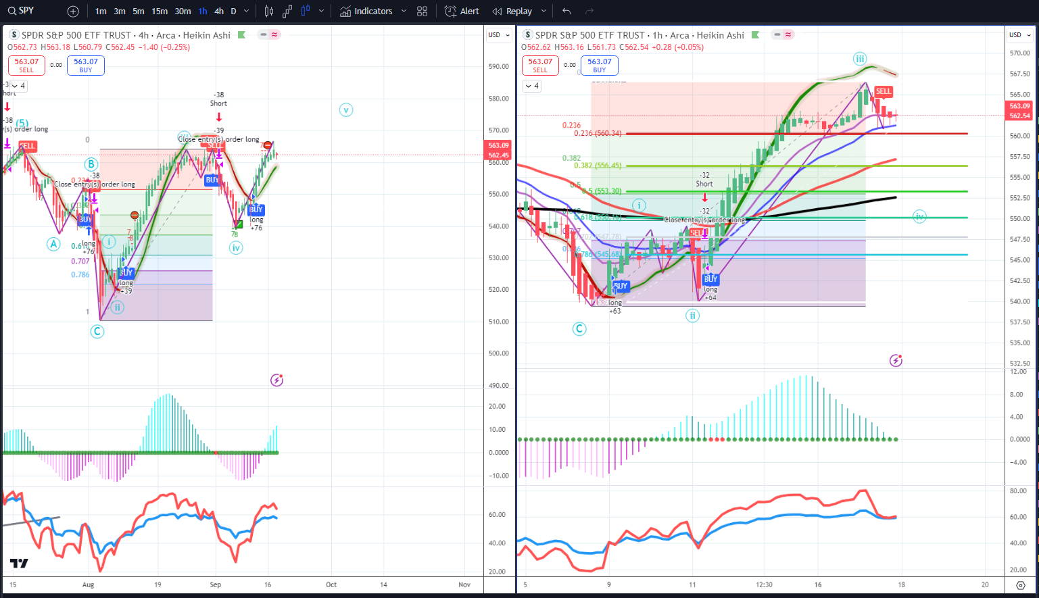The width and height of the screenshot is (1039, 598).
Task: Choose the bars chart type icon
Action: (x=269, y=11)
